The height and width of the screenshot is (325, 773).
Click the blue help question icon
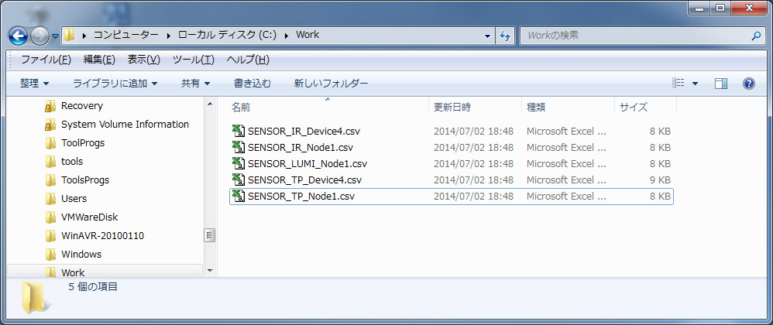[x=749, y=84]
